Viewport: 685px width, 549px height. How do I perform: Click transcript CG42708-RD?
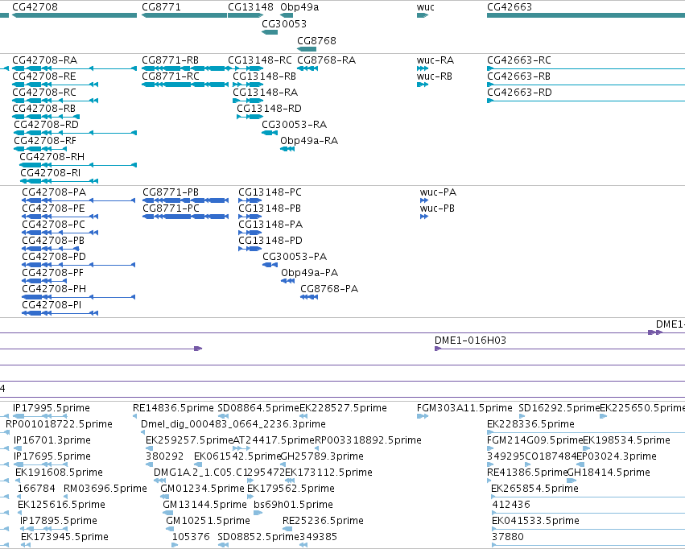pos(47,125)
